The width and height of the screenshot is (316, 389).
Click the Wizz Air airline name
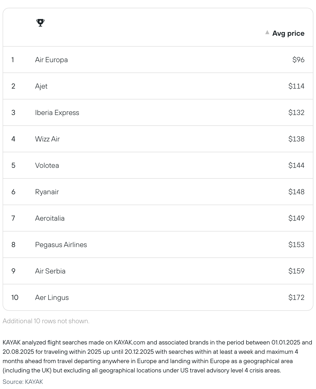tap(47, 139)
